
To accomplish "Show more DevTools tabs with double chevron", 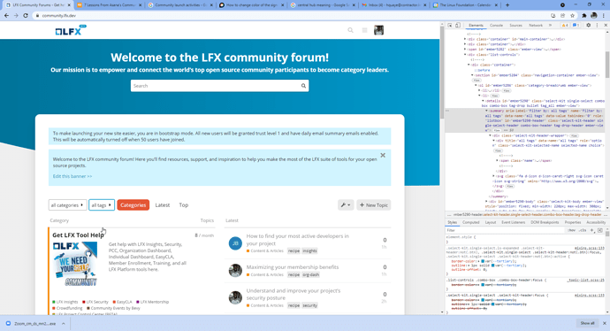I will (x=550, y=26).
